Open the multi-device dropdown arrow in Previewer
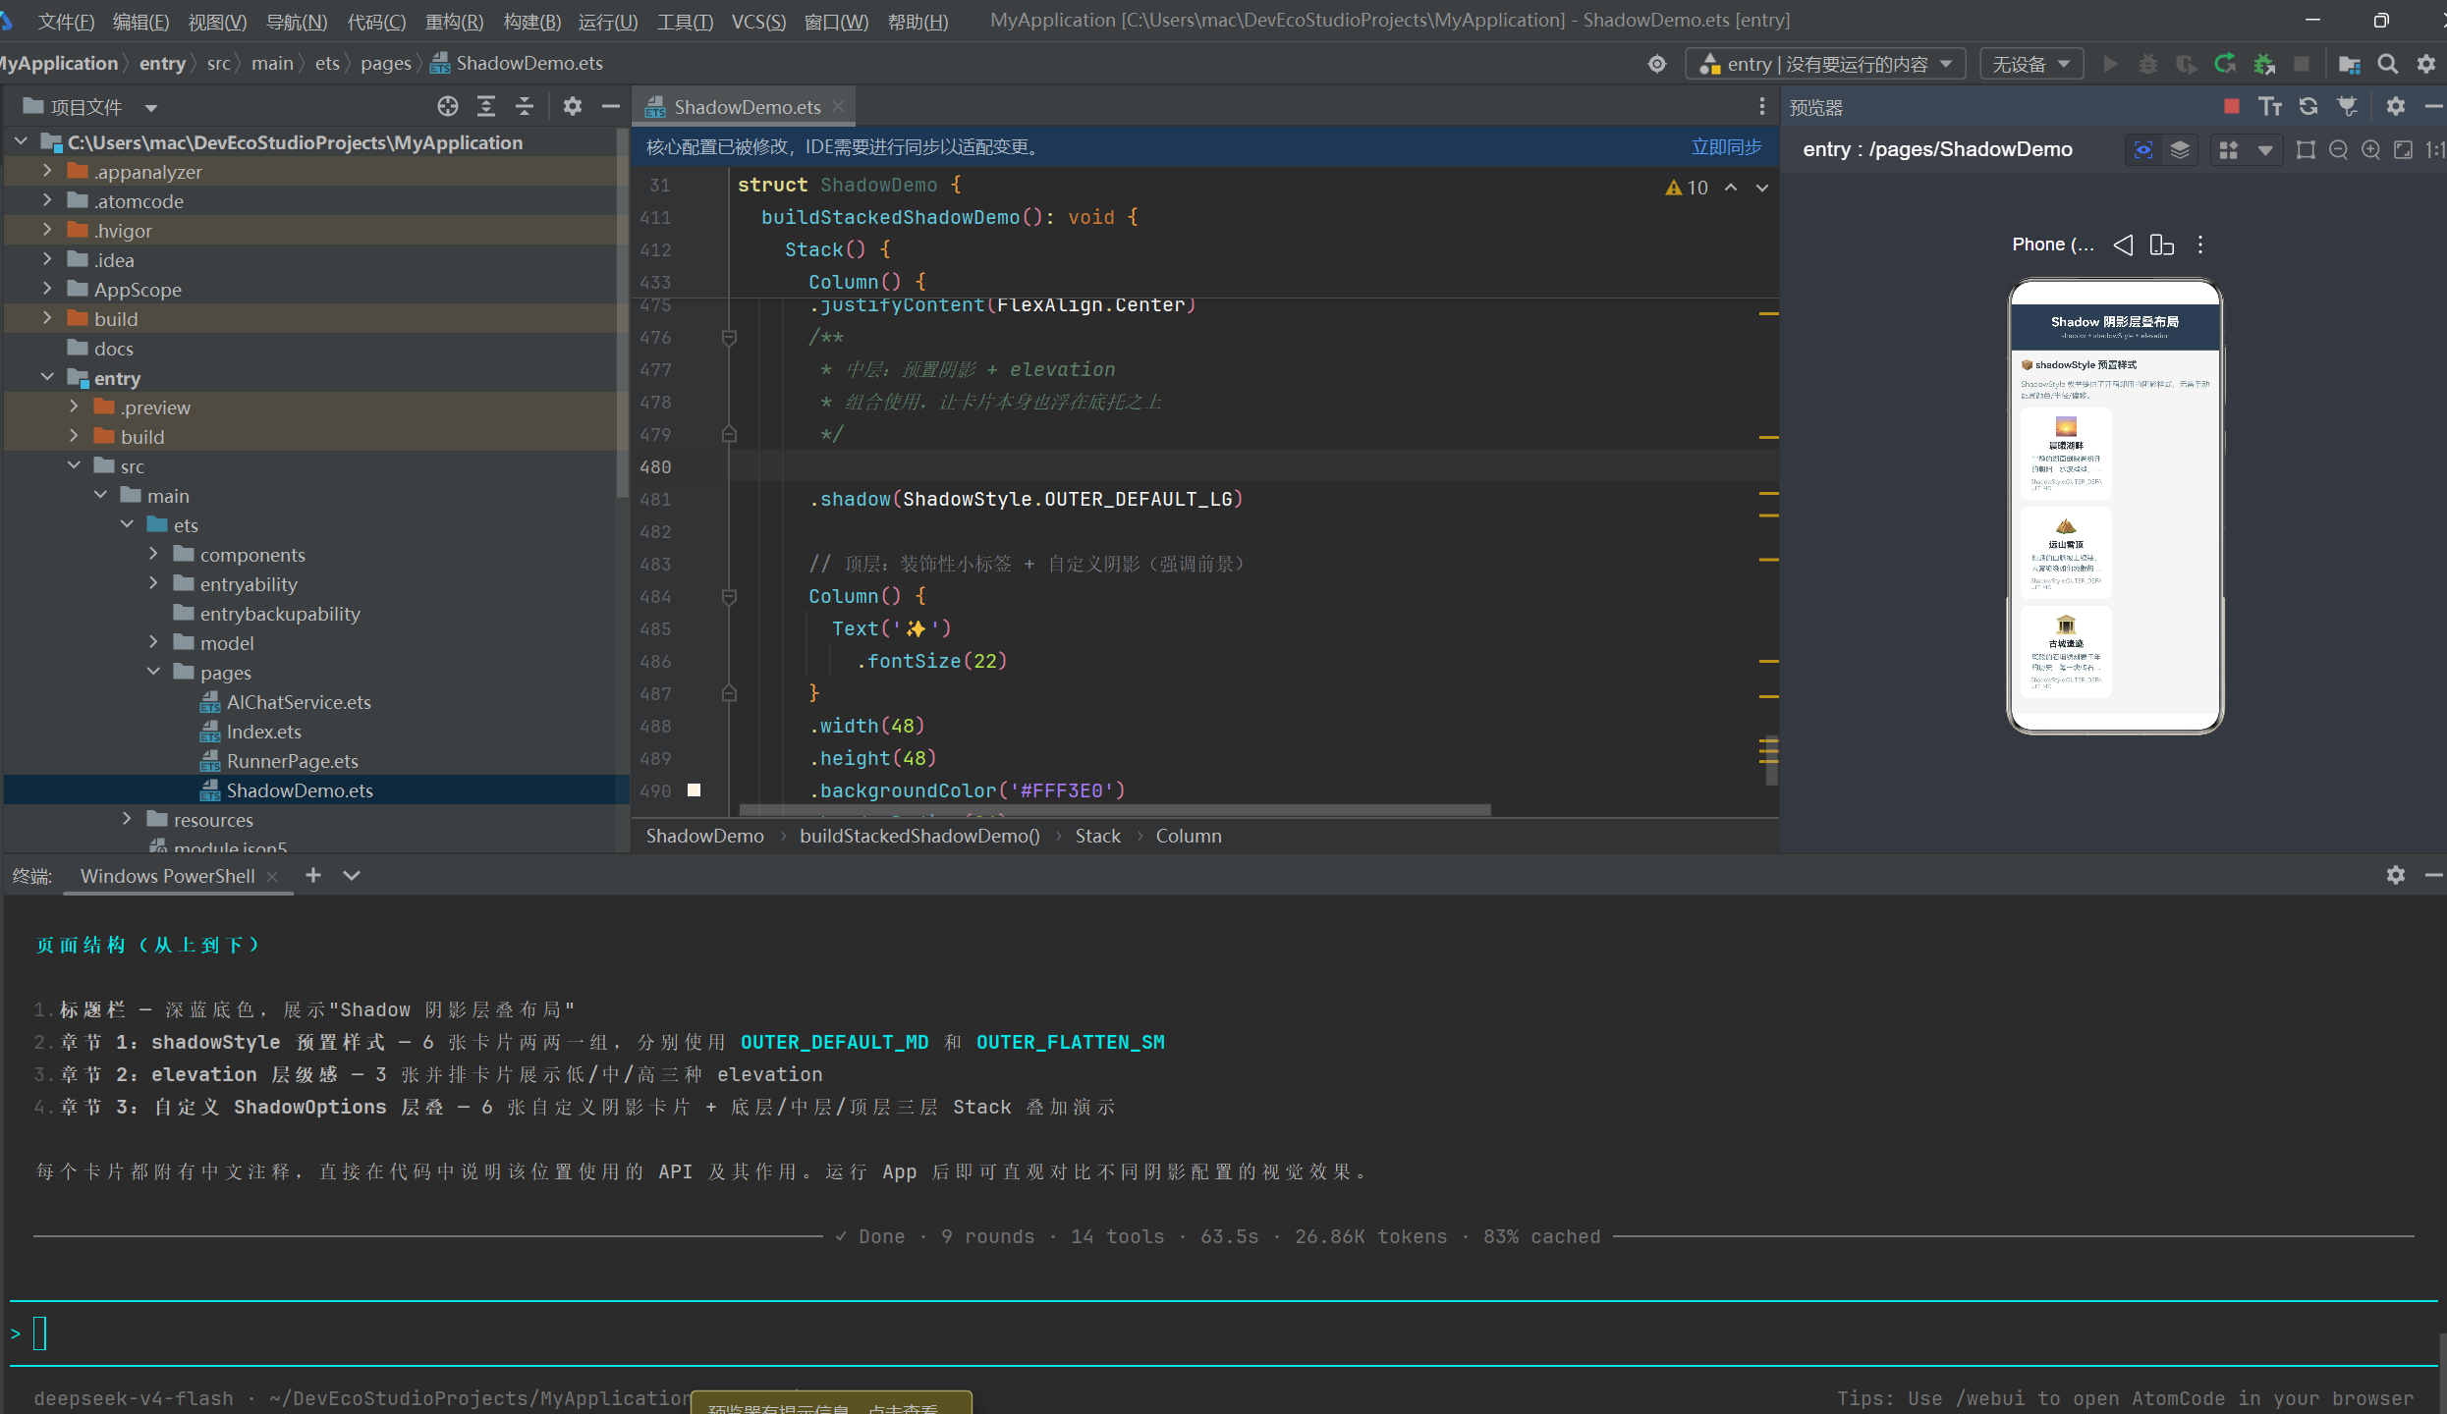The height and width of the screenshot is (1414, 2447). (2264, 149)
